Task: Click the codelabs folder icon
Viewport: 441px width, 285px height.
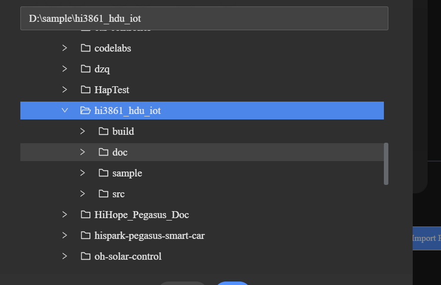Action: [85, 48]
